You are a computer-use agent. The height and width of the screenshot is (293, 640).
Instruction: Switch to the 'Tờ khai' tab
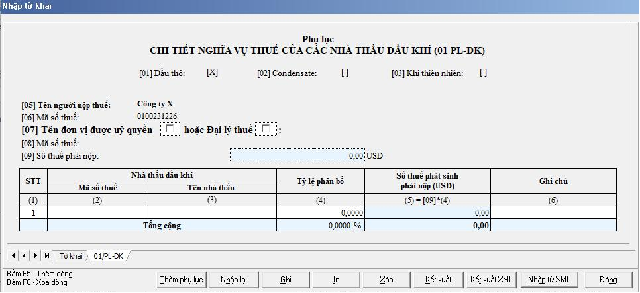71,255
